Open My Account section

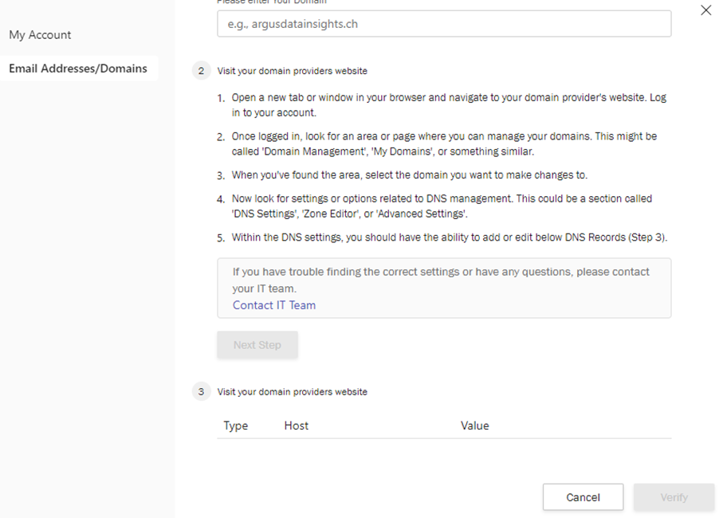tap(40, 35)
